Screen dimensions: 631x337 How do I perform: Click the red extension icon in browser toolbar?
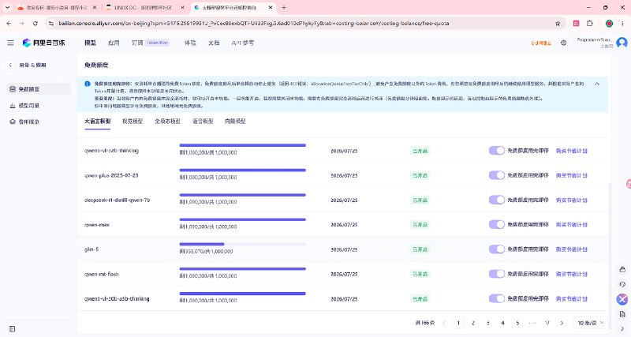pyautogui.click(x=576, y=24)
